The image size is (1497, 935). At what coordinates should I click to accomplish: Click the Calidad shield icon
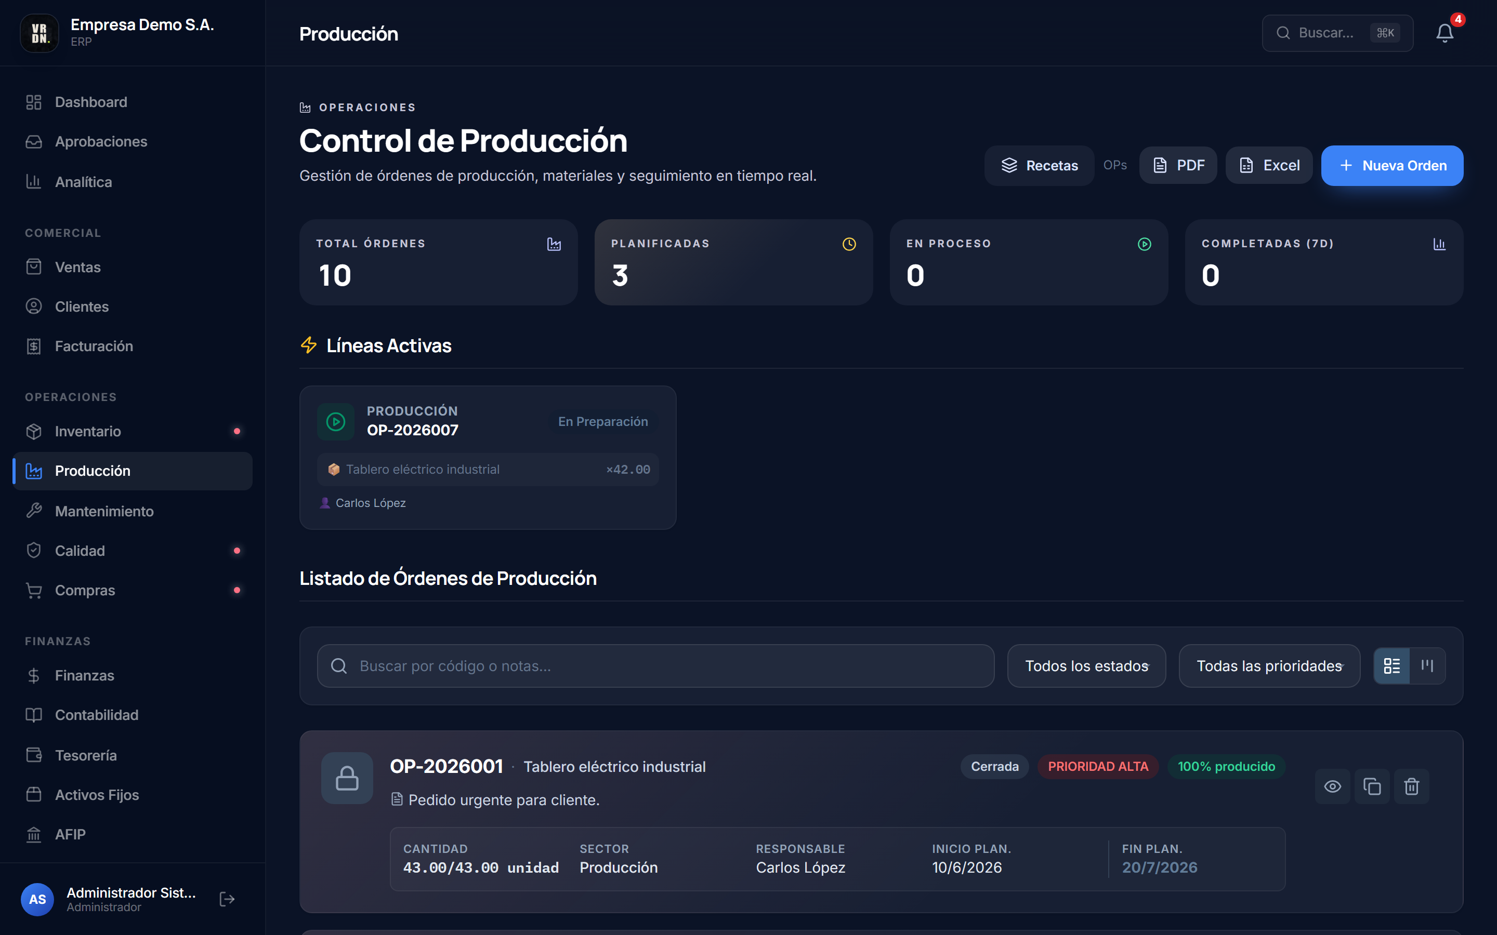pos(34,551)
